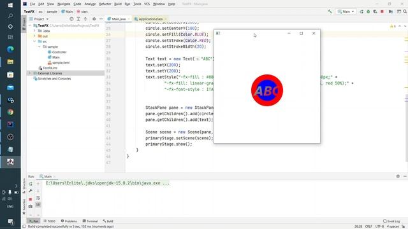Open Project panel gear options

tap(94, 19)
